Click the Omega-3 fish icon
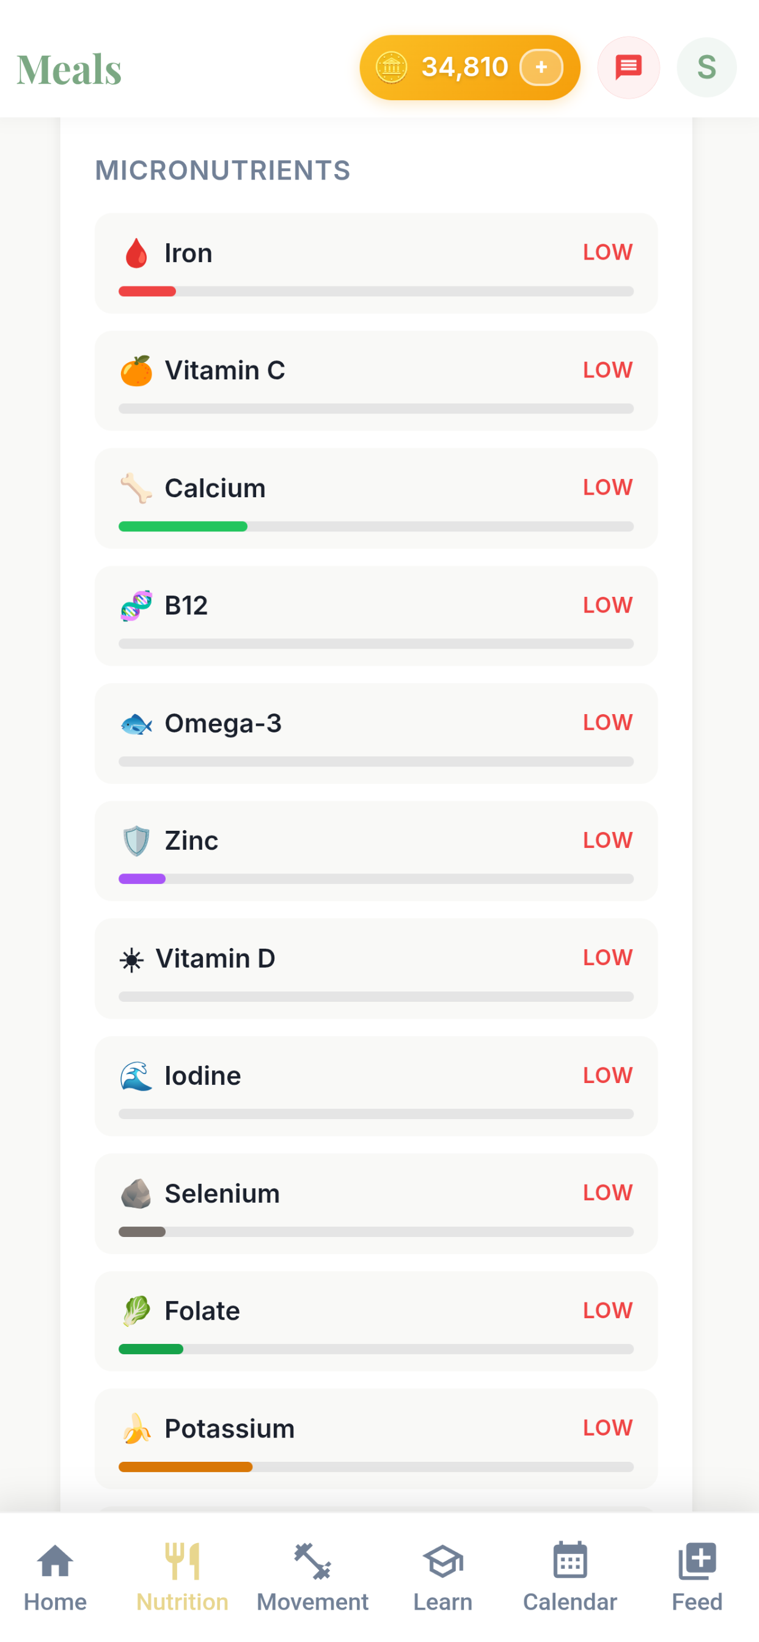This screenshot has width=759, height=1642. coord(136,723)
